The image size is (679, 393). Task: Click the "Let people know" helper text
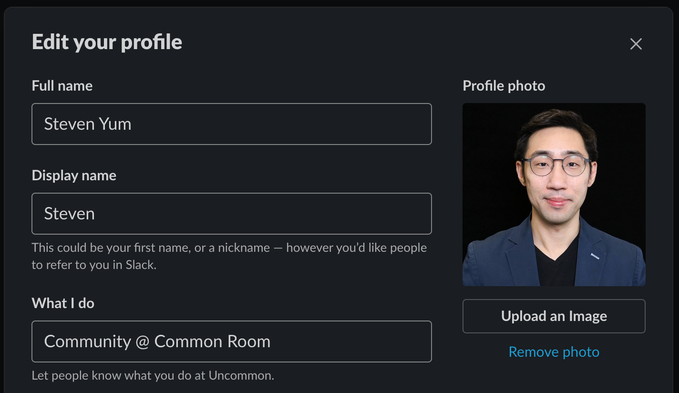pyautogui.click(x=153, y=375)
